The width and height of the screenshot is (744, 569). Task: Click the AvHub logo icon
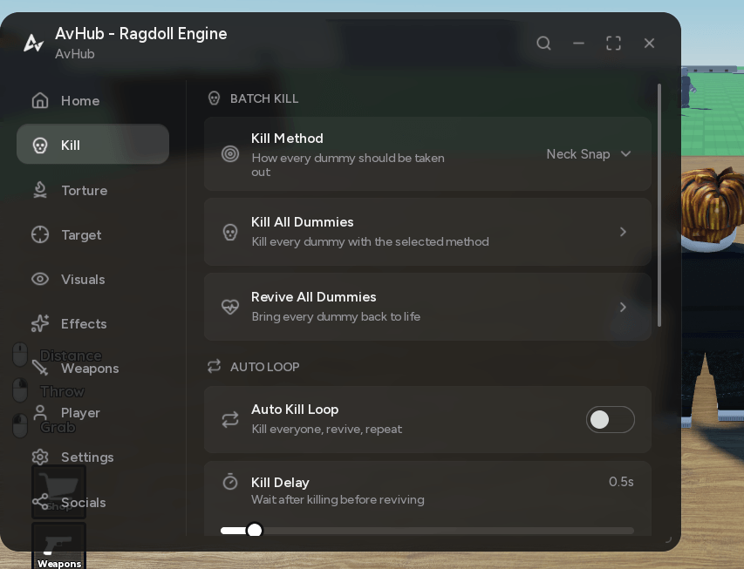click(x=34, y=44)
